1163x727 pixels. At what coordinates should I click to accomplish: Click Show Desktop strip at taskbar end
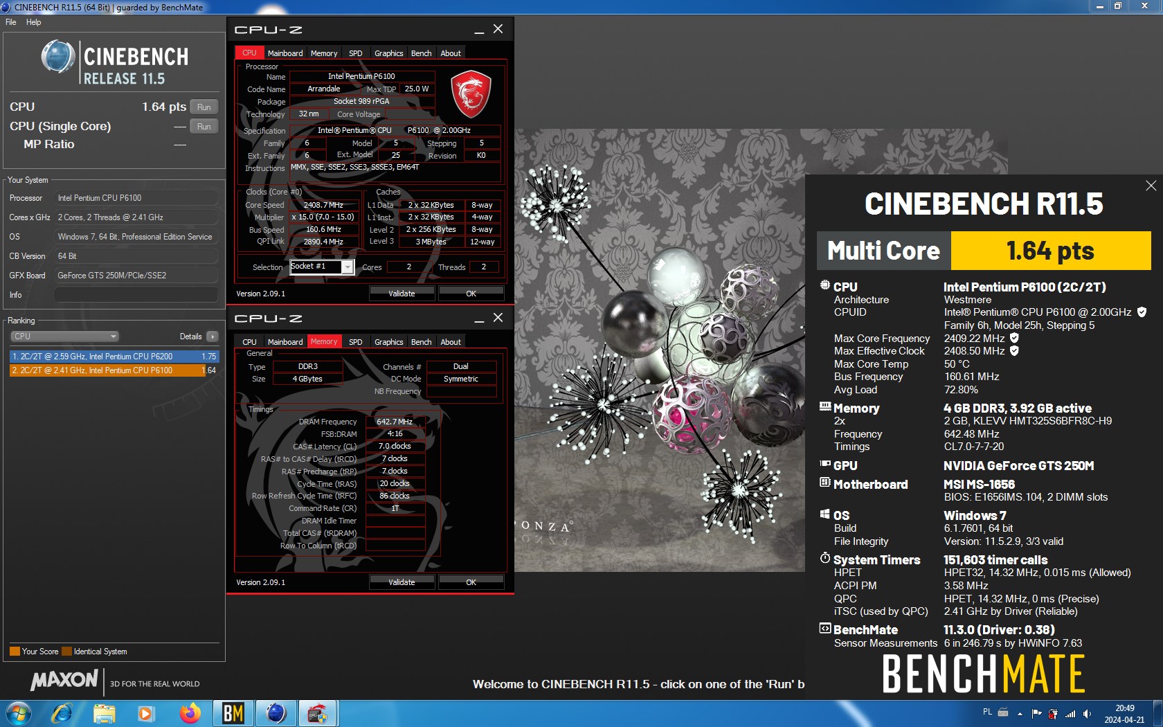(1157, 713)
